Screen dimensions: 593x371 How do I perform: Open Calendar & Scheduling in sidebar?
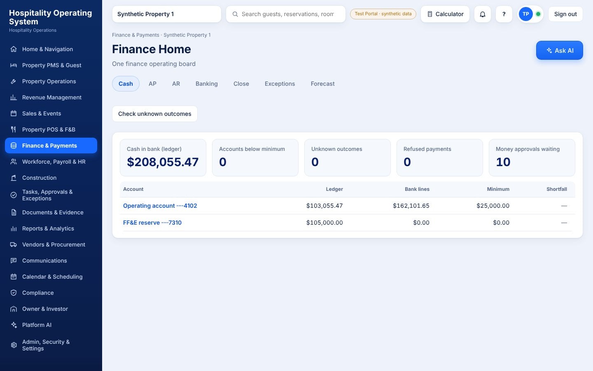(51, 277)
